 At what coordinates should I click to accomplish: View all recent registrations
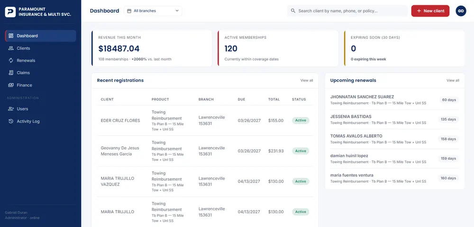coord(307,80)
